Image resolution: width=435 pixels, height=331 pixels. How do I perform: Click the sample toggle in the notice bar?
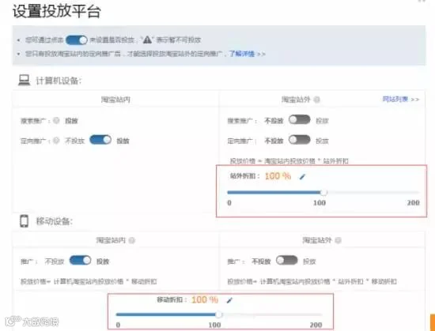click(x=77, y=40)
